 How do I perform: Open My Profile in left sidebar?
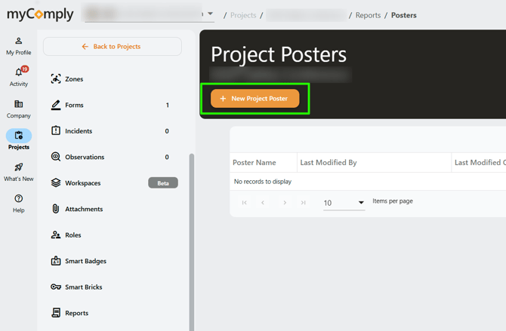(x=19, y=45)
